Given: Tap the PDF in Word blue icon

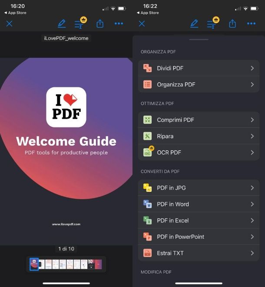Looking at the screenshot, I should (x=147, y=204).
